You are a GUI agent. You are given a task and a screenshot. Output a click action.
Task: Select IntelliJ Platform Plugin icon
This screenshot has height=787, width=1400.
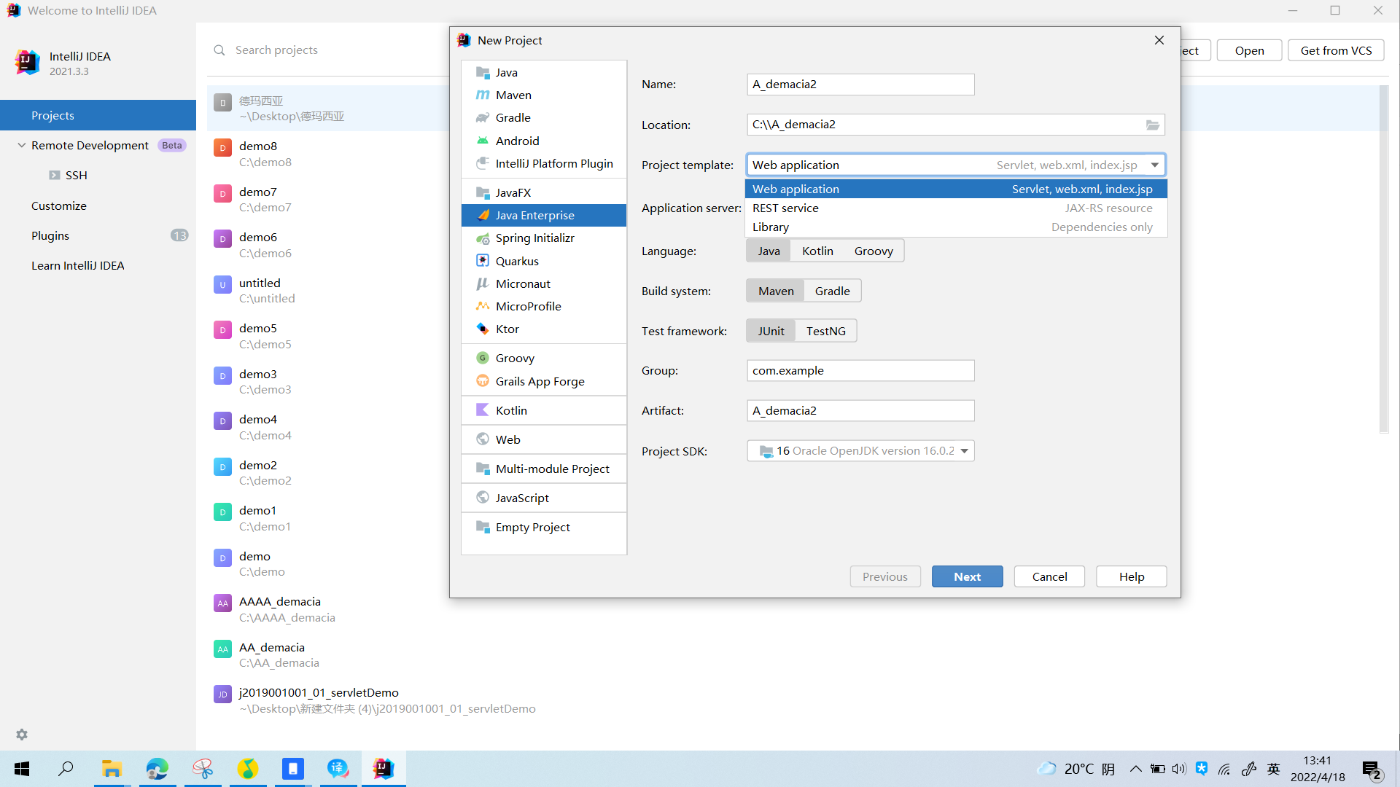[x=482, y=163]
